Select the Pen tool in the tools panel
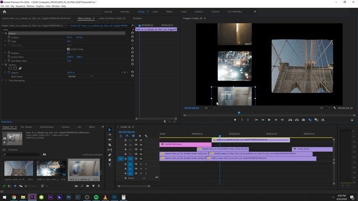This screenshot has width=358, height=201. (x=110, y=155)
